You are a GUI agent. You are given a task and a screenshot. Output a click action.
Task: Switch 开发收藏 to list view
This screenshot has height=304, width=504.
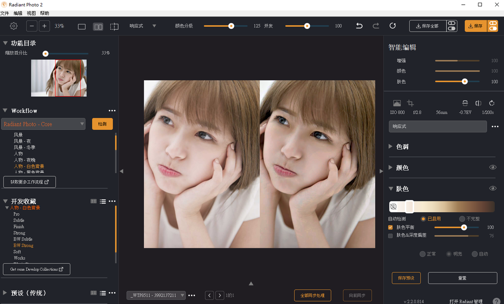(x=103, y=201)
